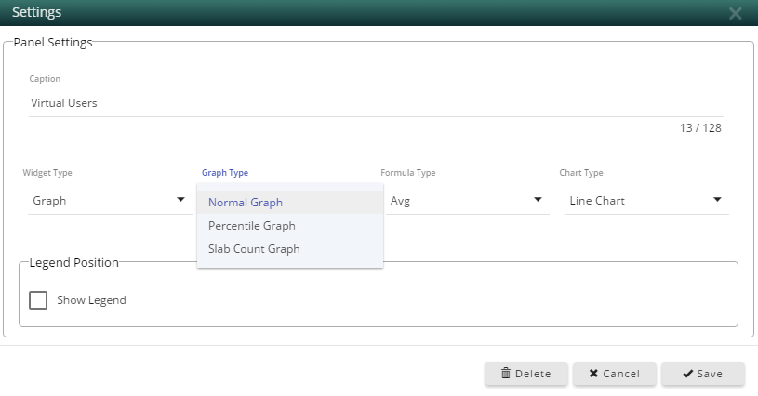Screen dimensions: 758x396
Task: Click the Show Legend label text
Action: point(91,300)
